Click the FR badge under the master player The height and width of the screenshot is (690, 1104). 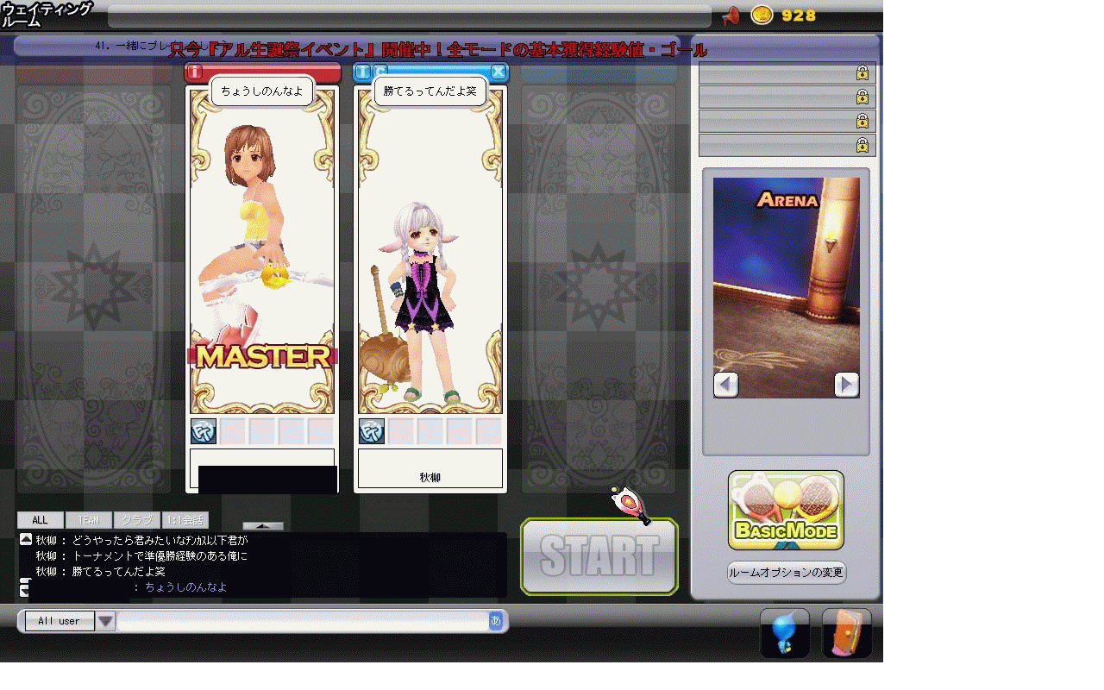pos(204,431)
